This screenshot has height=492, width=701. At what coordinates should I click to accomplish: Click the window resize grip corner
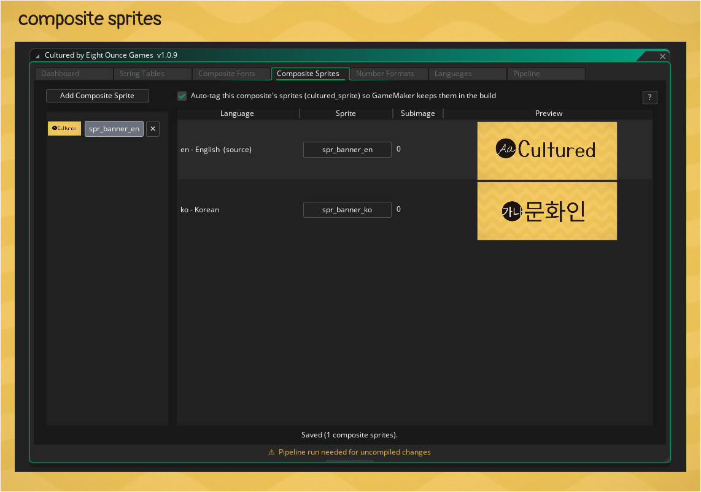[667, 460]
